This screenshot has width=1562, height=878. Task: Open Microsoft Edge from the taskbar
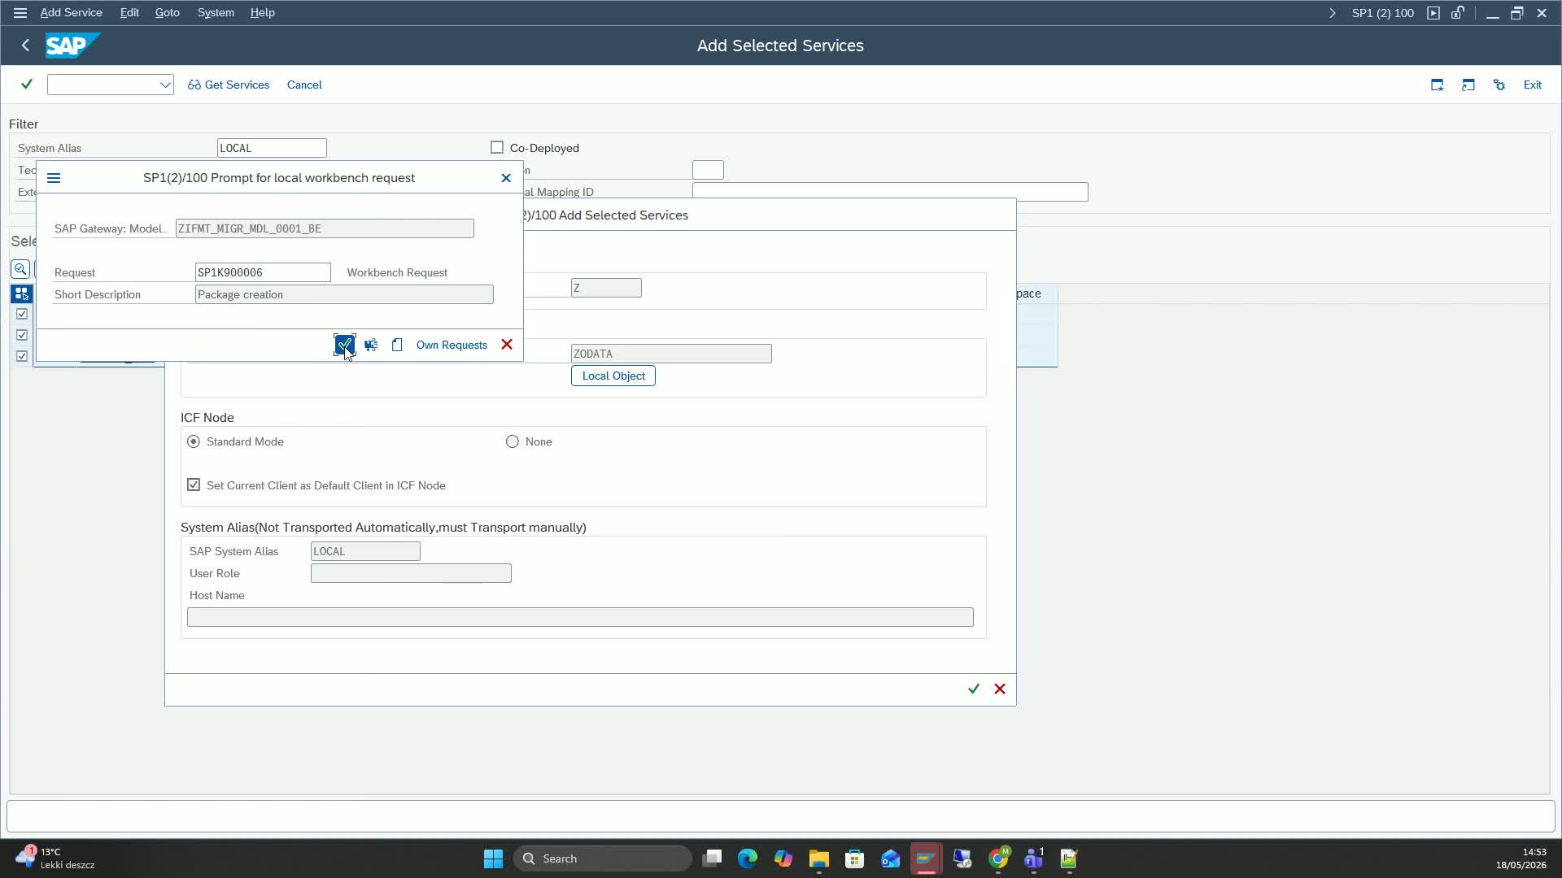point(748,858)
